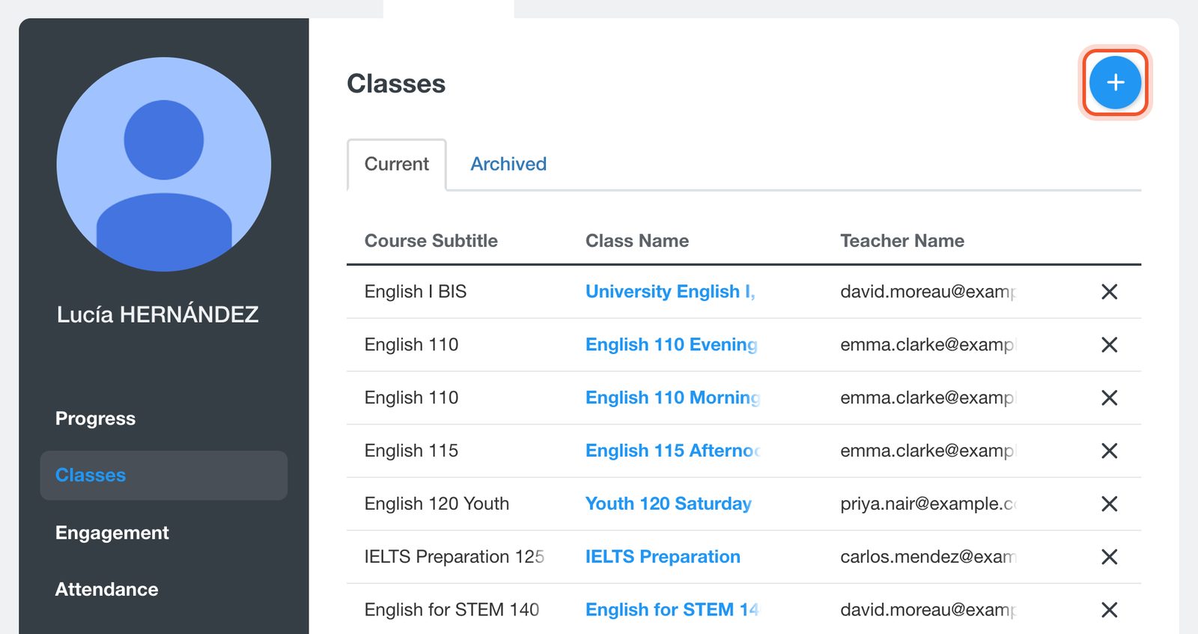Click the Lucía HERNÁNDEZ name in sidebar

[157, 314]
